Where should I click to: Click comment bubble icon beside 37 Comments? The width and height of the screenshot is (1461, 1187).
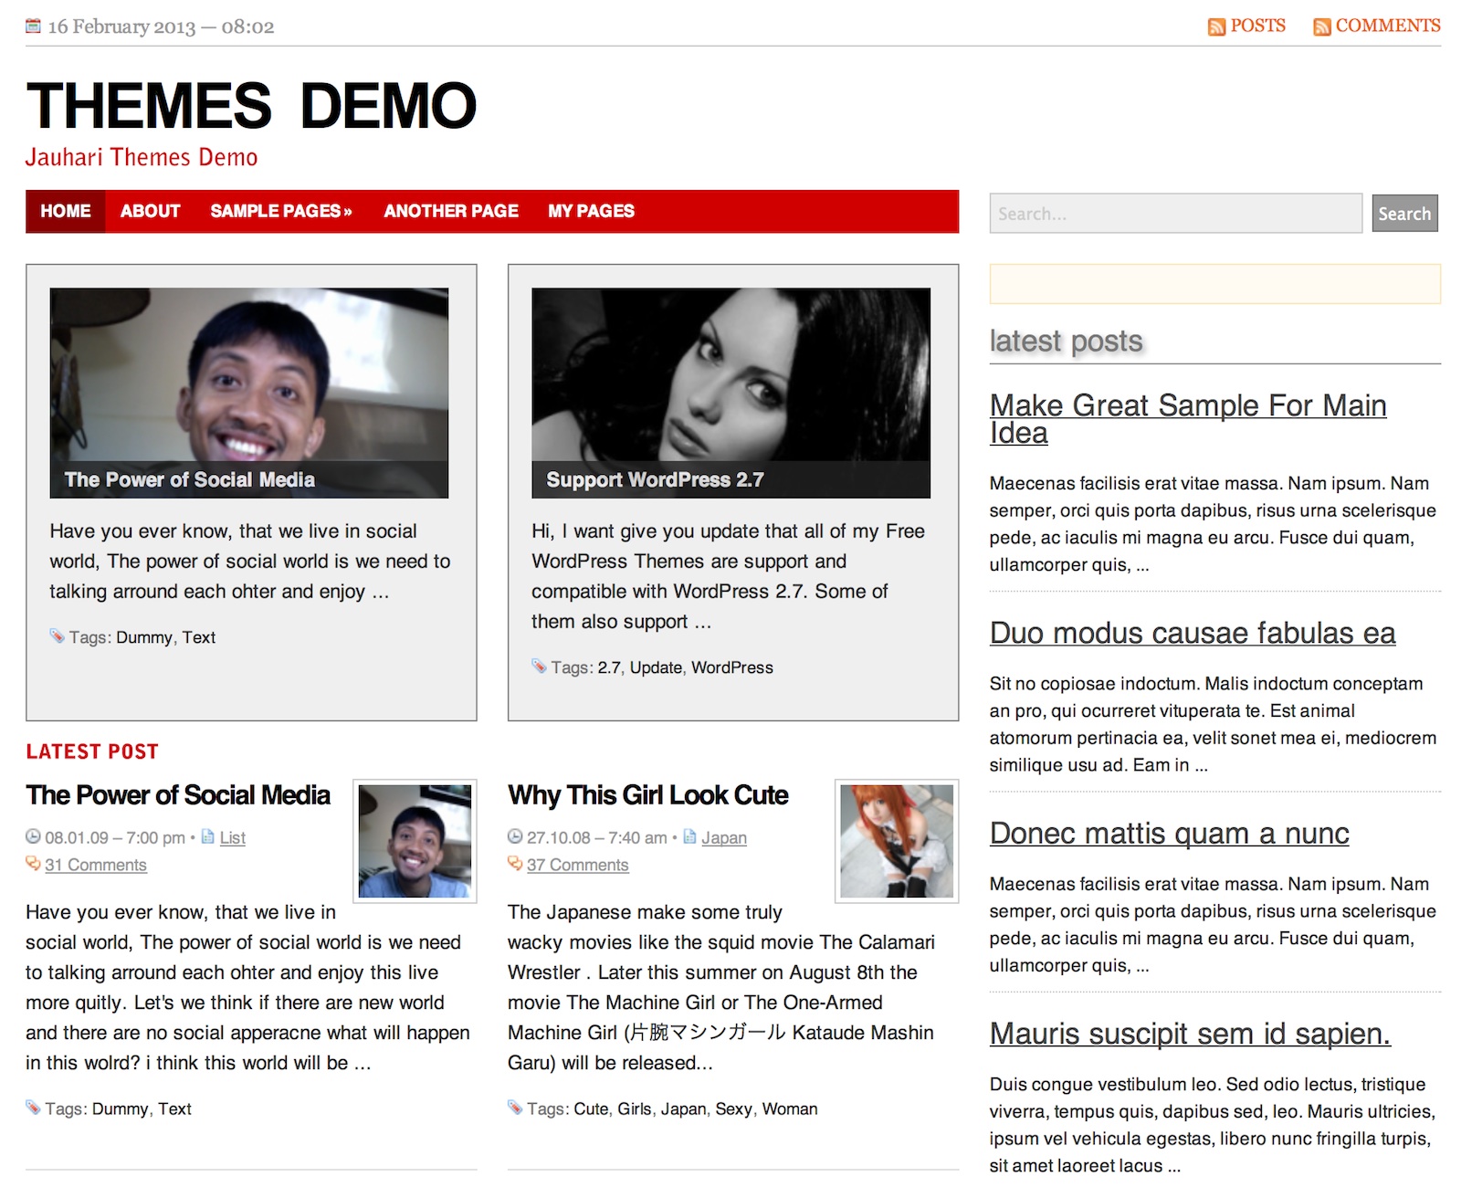pyautogui.click(x=515, y=863)
